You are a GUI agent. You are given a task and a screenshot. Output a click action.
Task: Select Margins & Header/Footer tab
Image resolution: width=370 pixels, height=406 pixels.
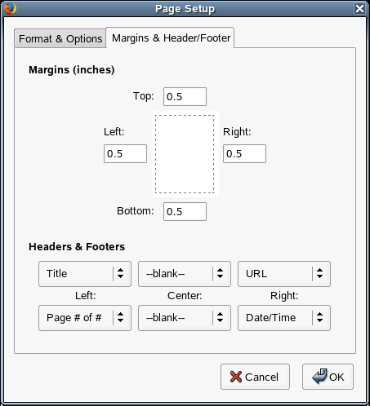click(170, 38)
